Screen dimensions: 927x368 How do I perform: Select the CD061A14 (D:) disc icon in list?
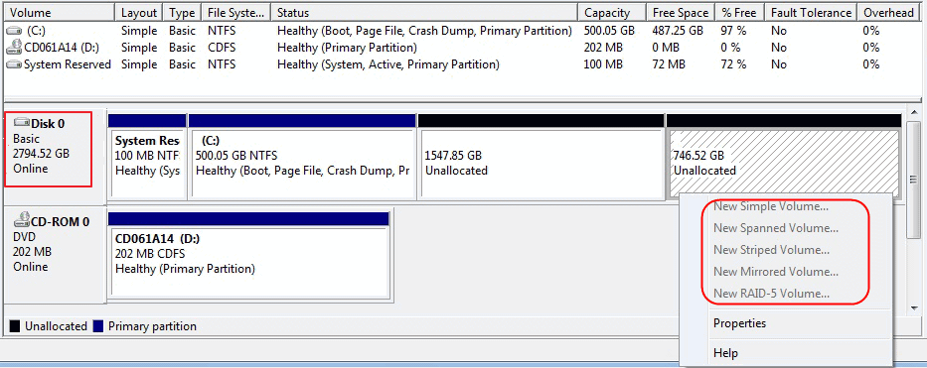click(x=14, y=48)
